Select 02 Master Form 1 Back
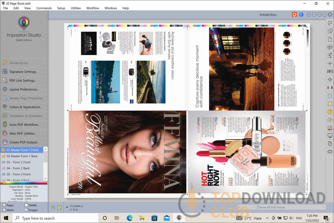 (22, 156)
